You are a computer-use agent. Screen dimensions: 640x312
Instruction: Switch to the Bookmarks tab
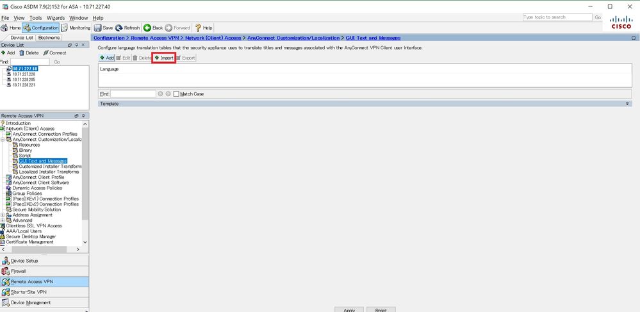pos(49,38)
